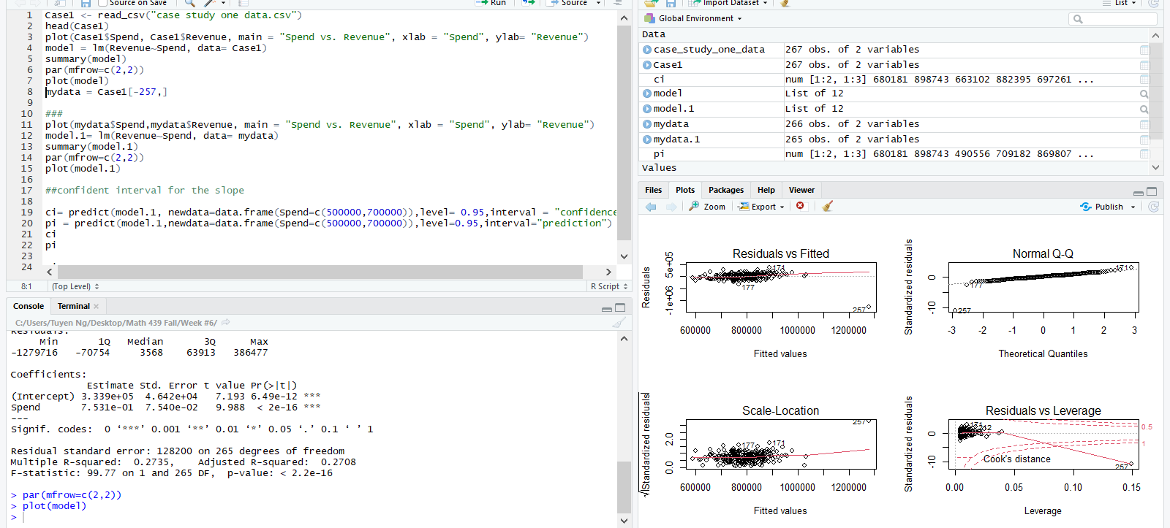Viewport: 1170px width, 528px height.
Task: Click the editor horizontal scrollbar
Action: pyautogui.click(x=320, y=272)
